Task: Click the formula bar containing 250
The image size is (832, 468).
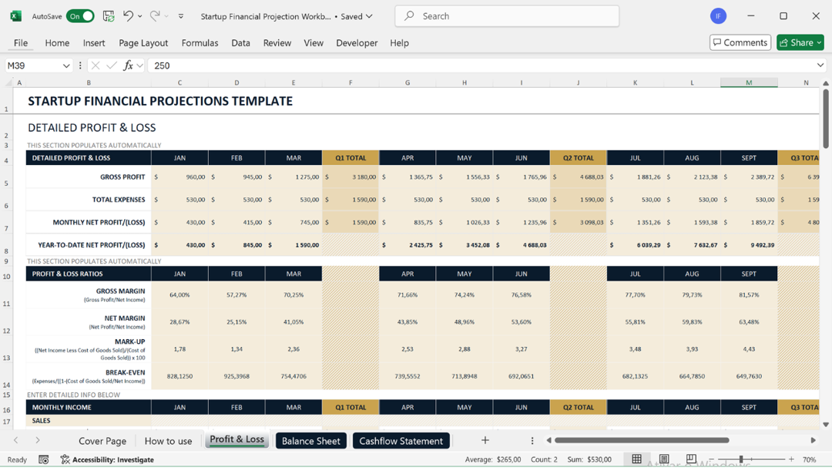Action: [x=480, y=66]
